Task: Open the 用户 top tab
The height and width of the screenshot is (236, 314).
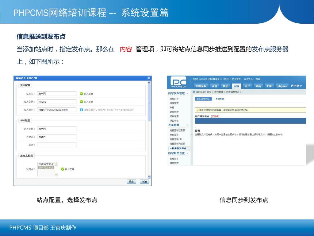Action: point(247,86)
